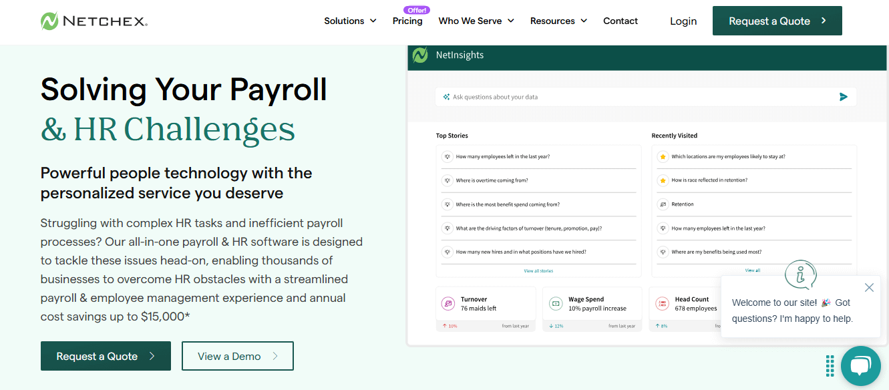Image resolution: width=889 pixels, height=390 pixels.
Task: Click icon beside the 'Retention' item
Action: coord(663,204)
